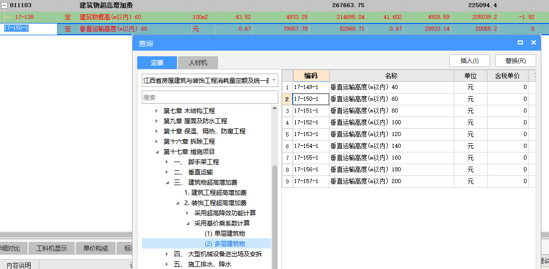The width and height of the screenshot is (549, 269).
Task: Close the 查询 dialog
Action: [534, 42]
